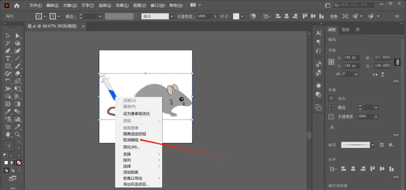Swap fill and stroke arrow
Viewport: 406px width, 190px height.
point(19,142)
